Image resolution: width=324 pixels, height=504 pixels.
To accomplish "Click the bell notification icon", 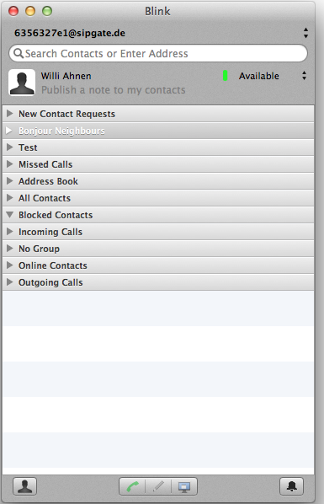I will point(291,486).
